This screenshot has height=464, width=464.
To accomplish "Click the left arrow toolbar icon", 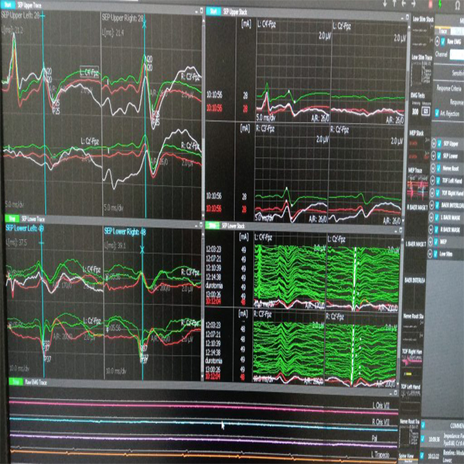I will pos(404,4).
